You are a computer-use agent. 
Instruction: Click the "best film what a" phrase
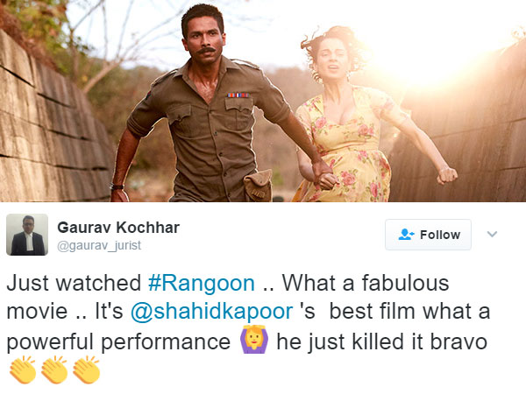pyautogui.click(x=410, y=311)
